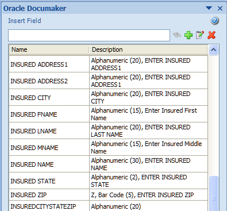Select the INSURED ADDRESS2 field name

39,81
